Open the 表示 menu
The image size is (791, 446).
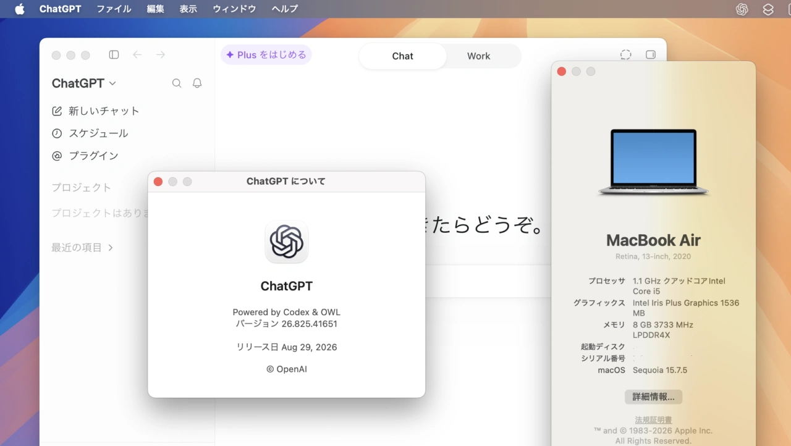coord(188,9)
